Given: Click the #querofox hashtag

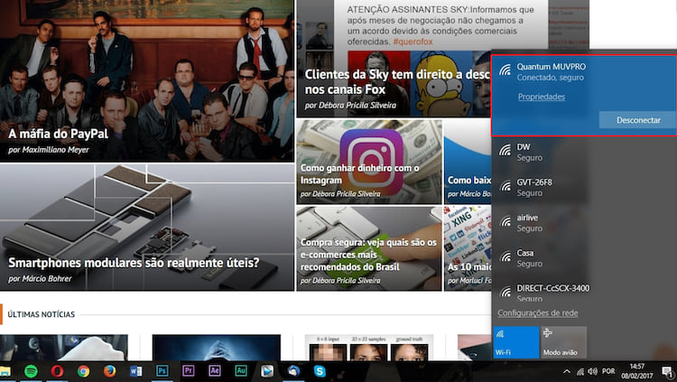Looking at the screenshot, I should 413,42.
